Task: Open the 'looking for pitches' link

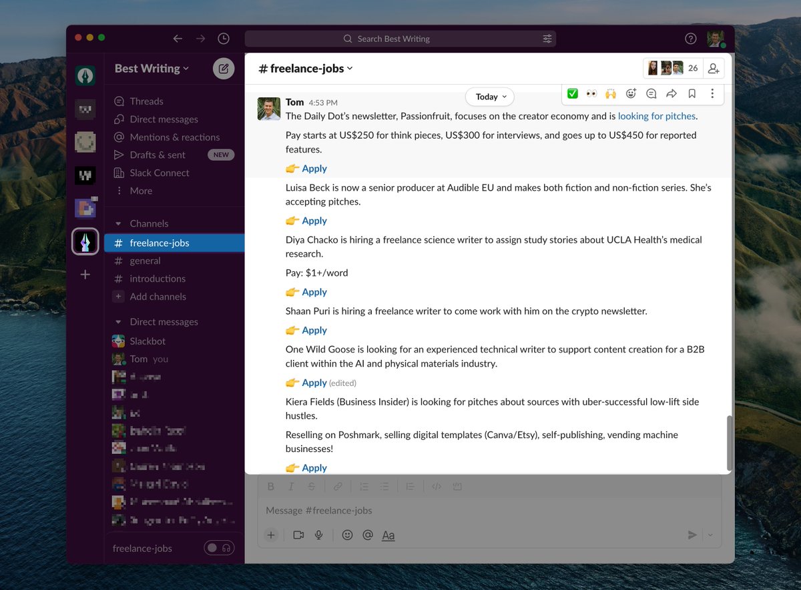Action: [x=657, y=116]
